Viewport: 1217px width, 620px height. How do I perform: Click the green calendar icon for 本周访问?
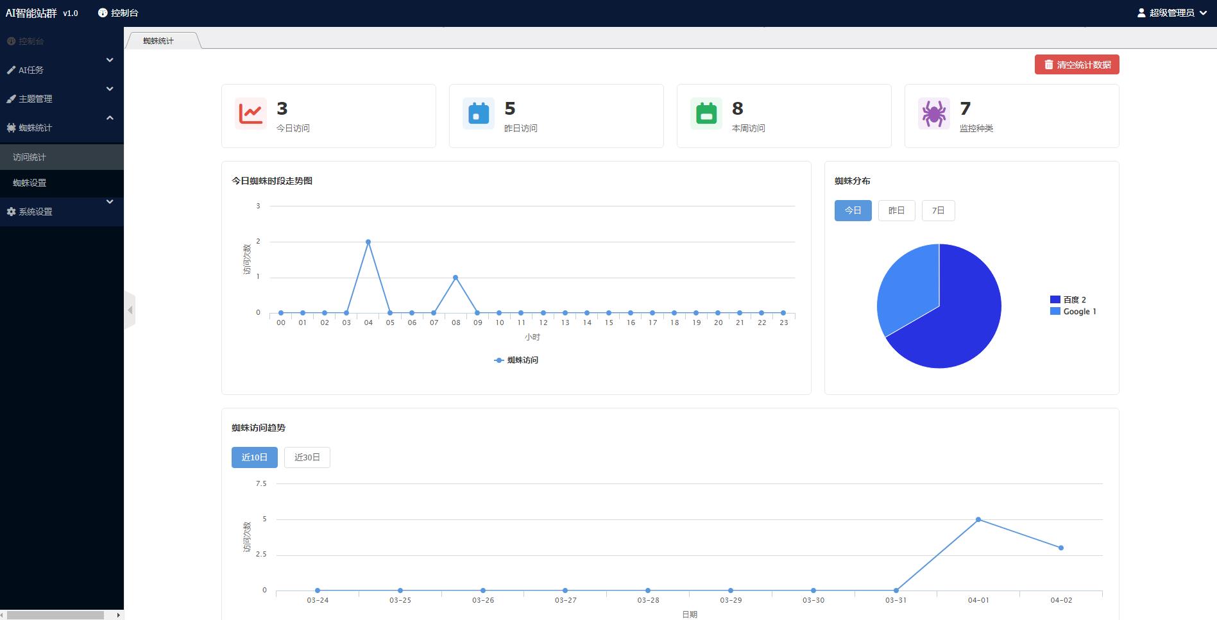pos(706,113)
